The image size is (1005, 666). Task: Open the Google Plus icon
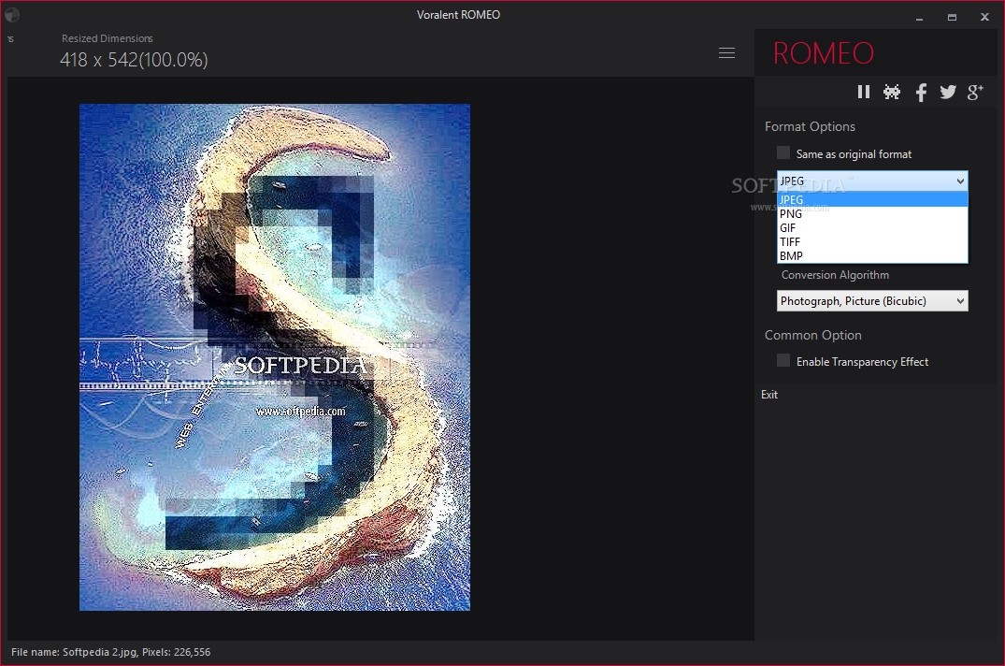point(975,93)
